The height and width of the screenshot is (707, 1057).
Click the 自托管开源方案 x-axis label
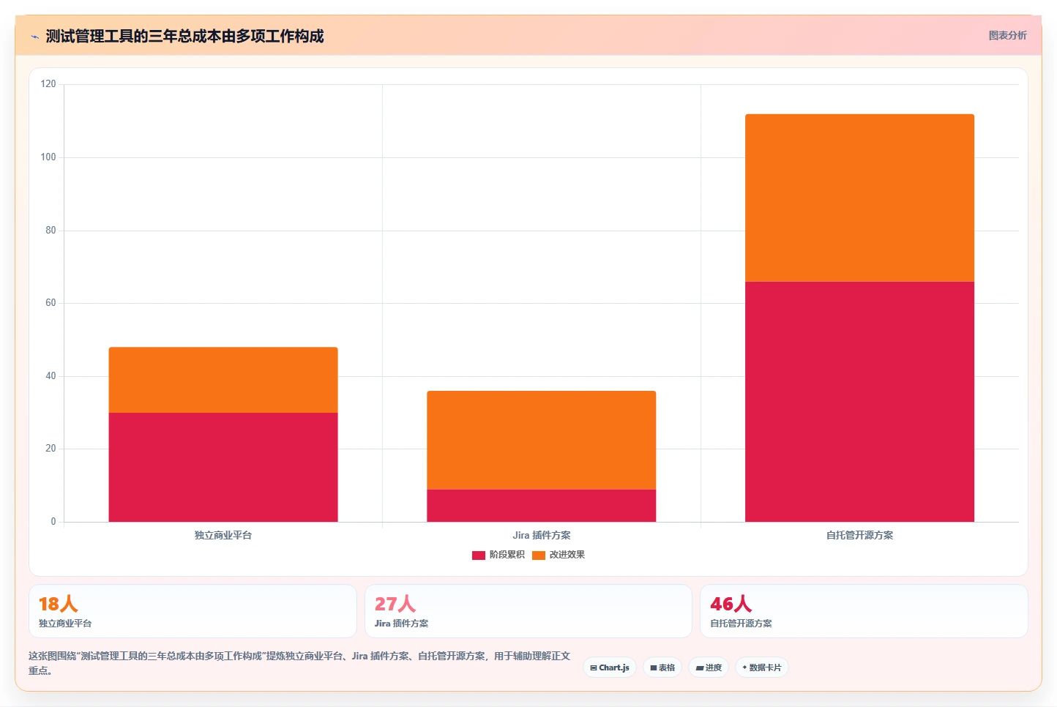pos(859,535)
